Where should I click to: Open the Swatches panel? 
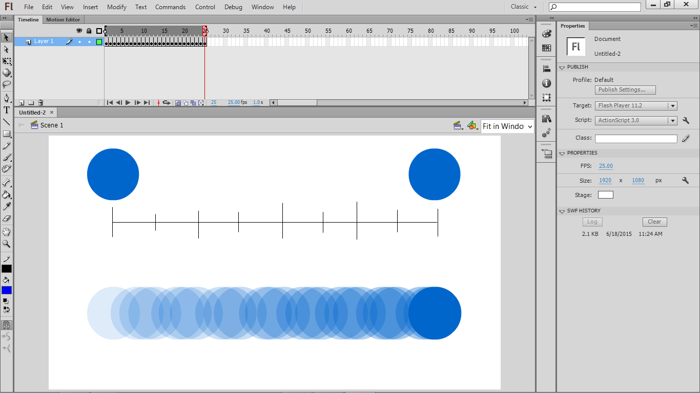[546, 47]
